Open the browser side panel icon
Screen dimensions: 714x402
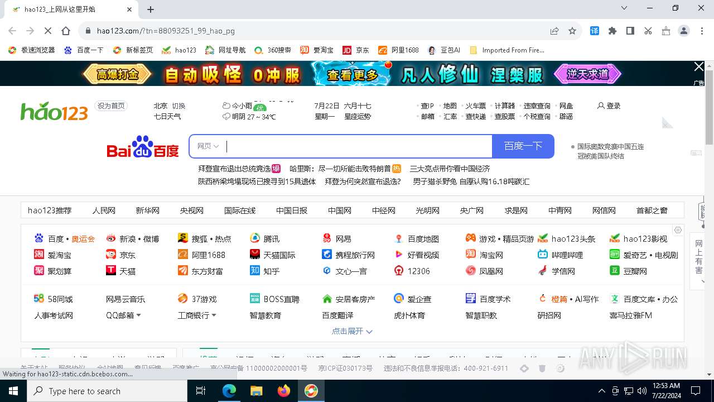tap(630, 31)
